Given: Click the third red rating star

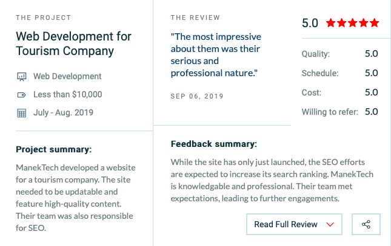Looking at the screenshot, I should tap(353, 23).
